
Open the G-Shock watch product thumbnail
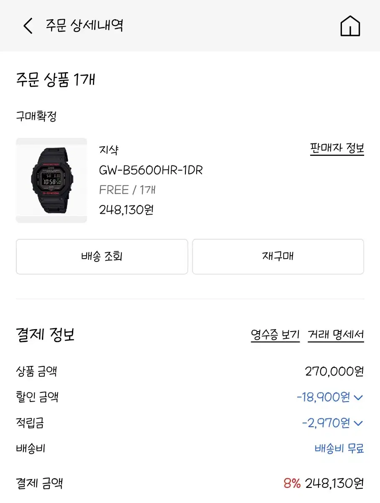(51, 180)
